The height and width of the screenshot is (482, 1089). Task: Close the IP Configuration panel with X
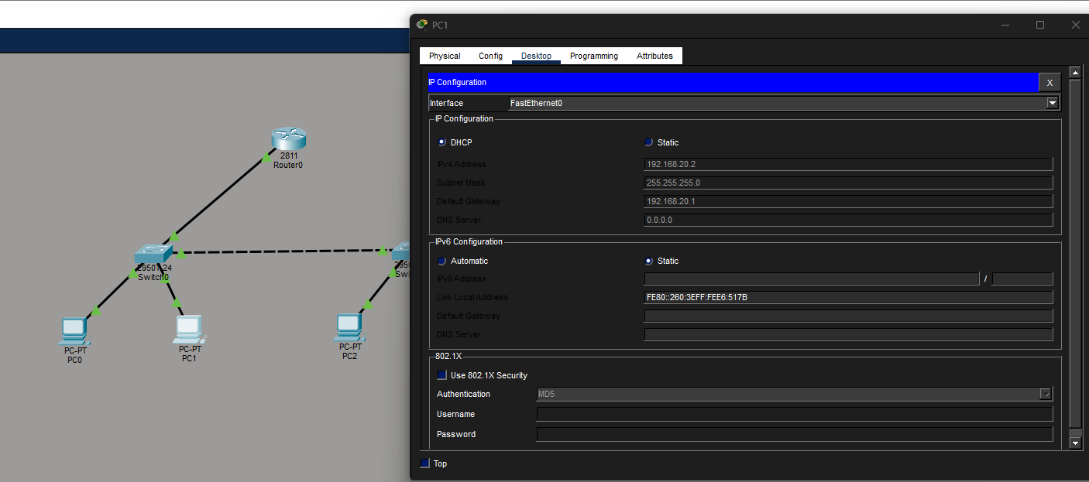tap(1049, 83)
